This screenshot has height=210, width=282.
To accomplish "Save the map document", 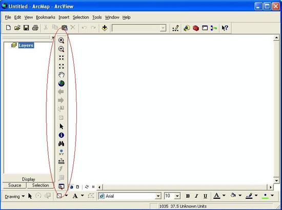I will click(x=26, y=28).
